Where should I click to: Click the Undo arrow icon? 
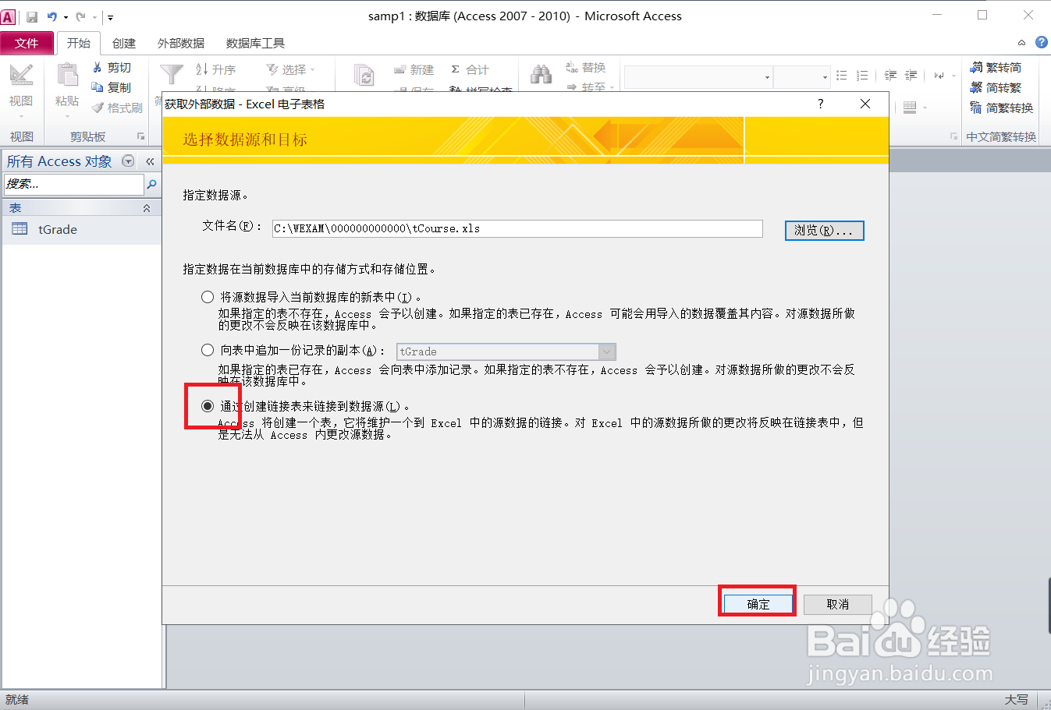[x=52, y=16]
